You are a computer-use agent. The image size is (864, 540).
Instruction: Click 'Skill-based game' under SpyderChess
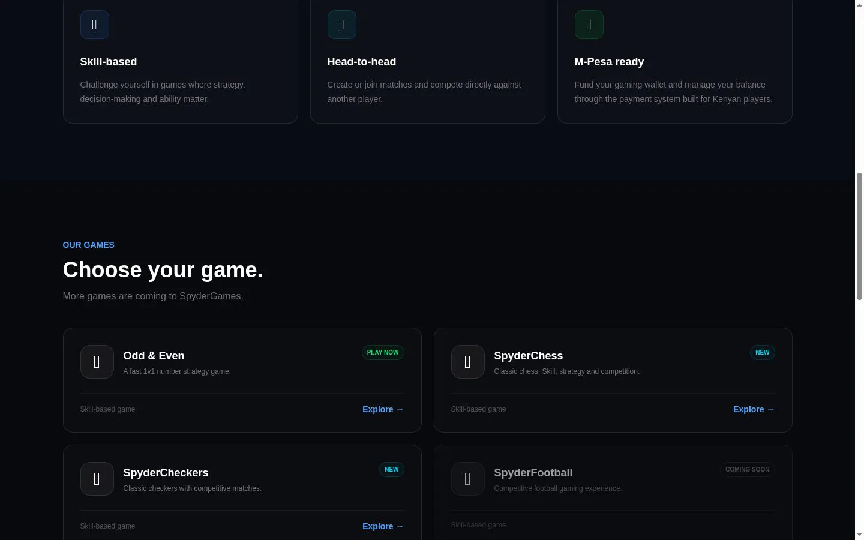tap(478, 409)
